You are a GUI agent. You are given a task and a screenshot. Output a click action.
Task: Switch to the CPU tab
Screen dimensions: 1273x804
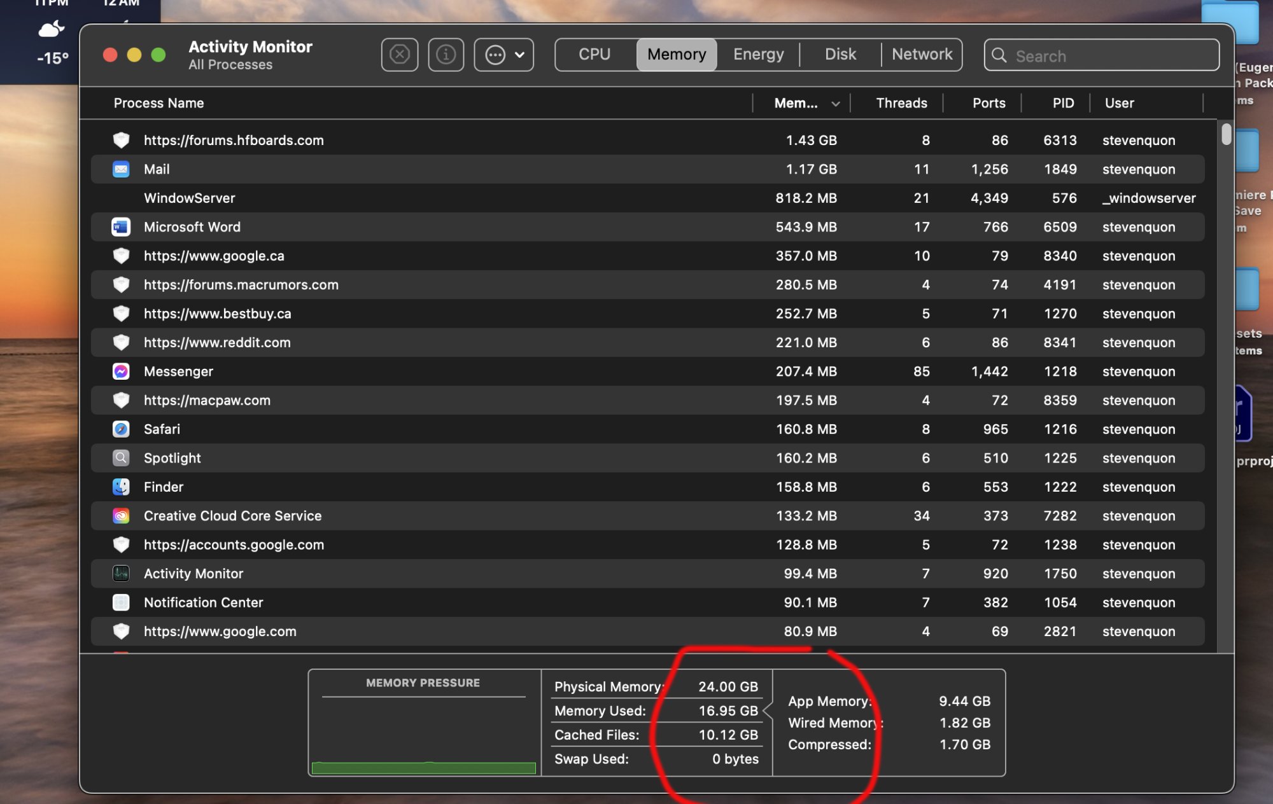click(x=593, y=54)
